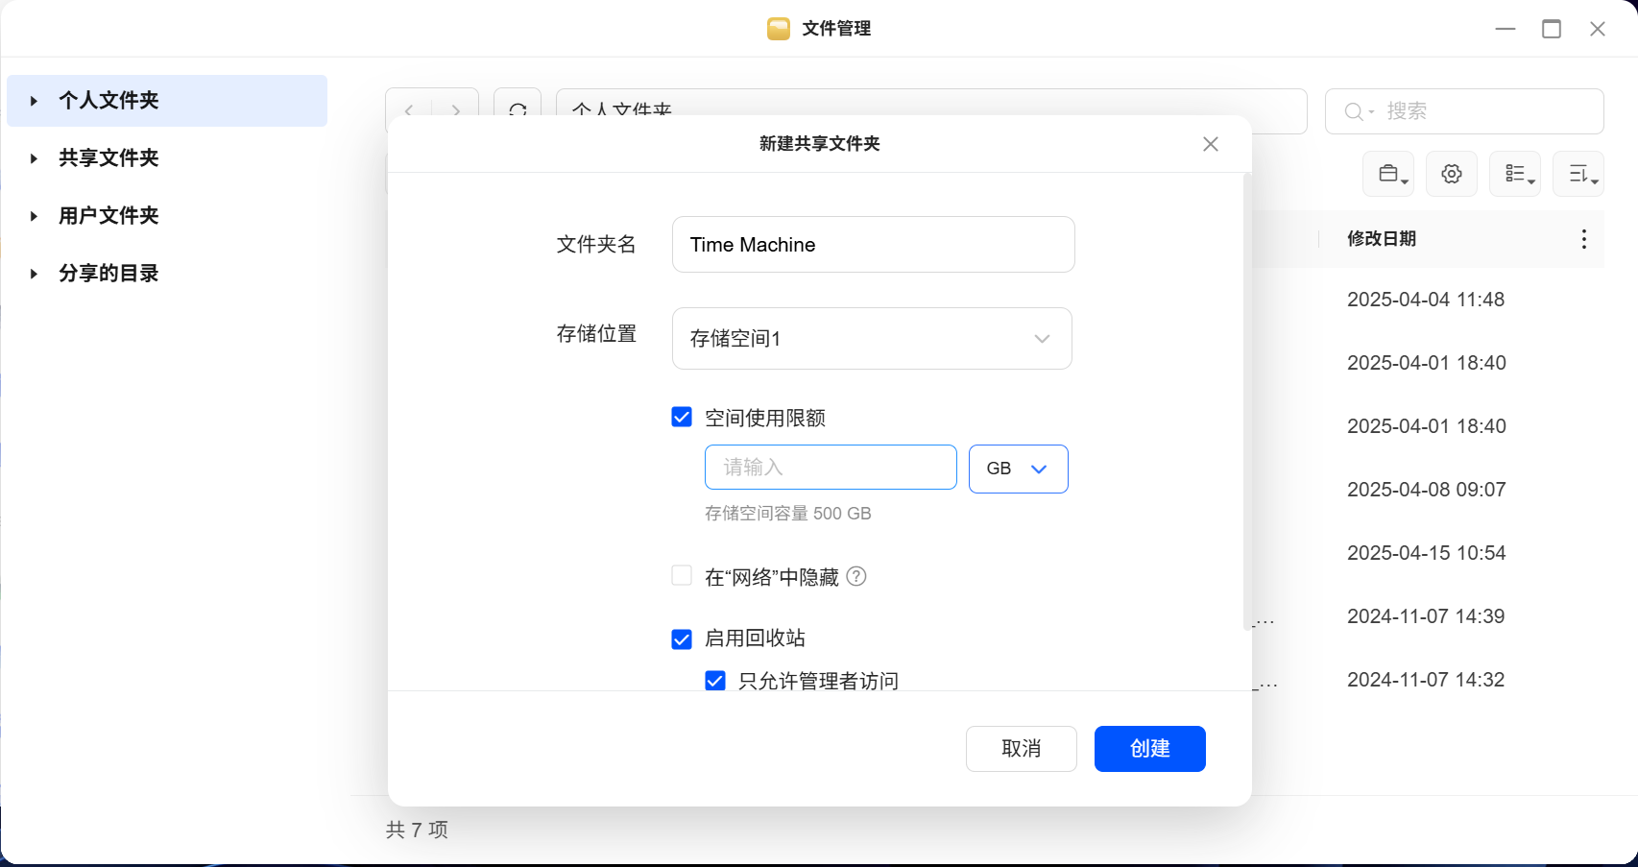
Task: Click the 创建 button
Action: pos(1149,749)
